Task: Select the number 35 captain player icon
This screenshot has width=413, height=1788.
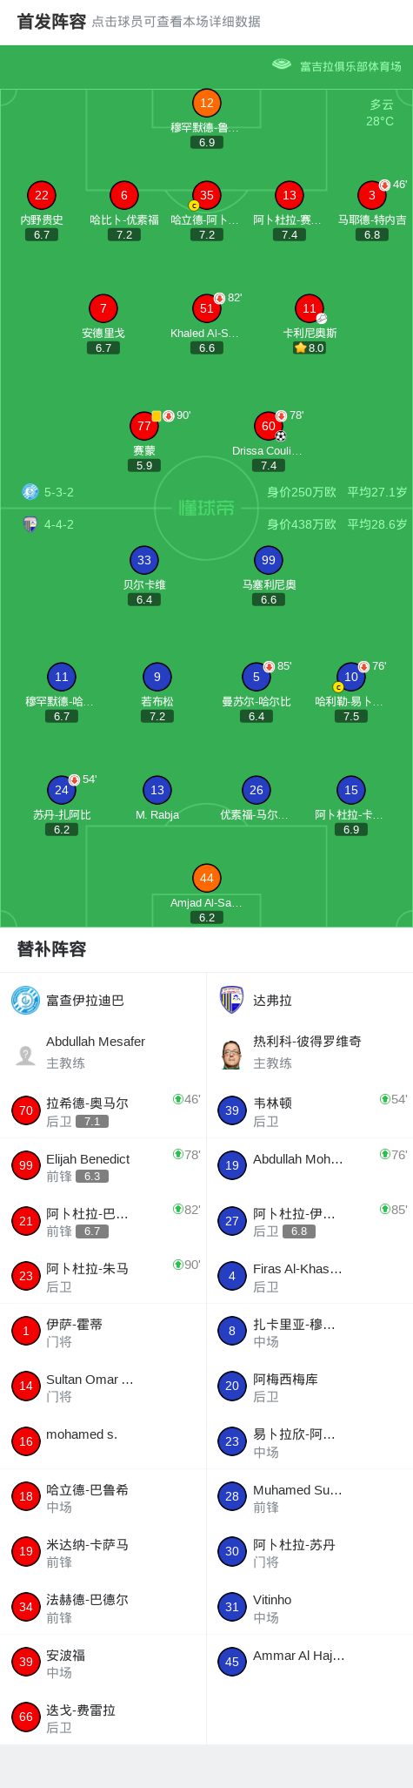Action: [x=206, y=195]
